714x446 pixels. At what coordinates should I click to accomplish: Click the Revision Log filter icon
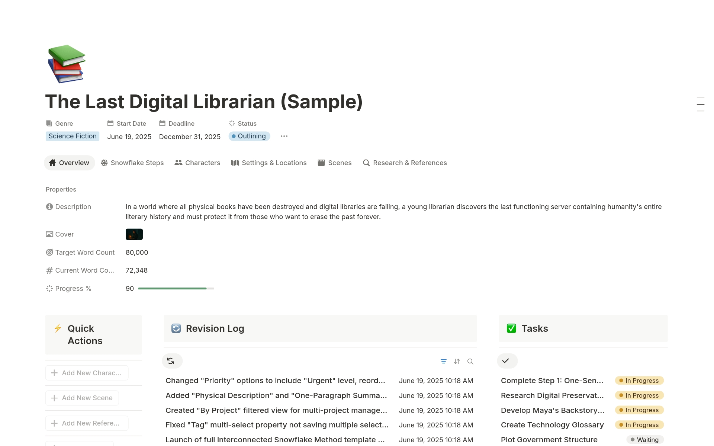(443, 361)
